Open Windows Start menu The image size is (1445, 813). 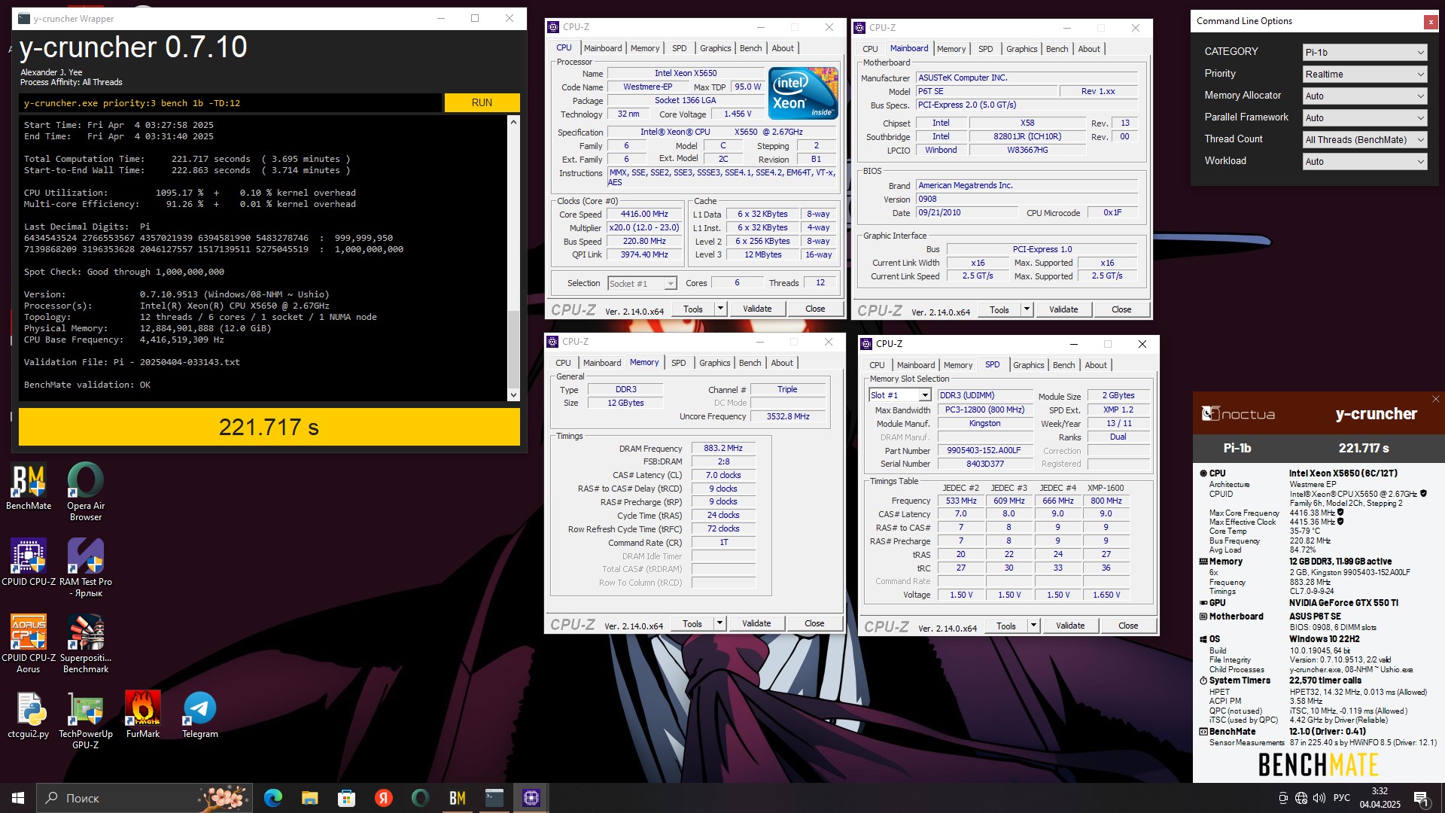tap(18, 798)
